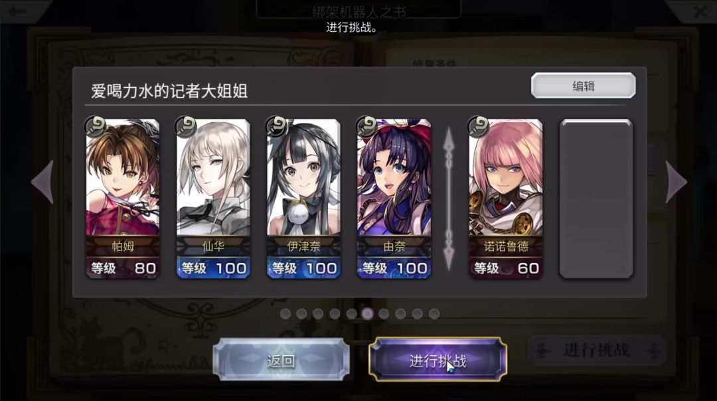
Task: Click the back arrow in top-left corner
Action: [19, 11]
